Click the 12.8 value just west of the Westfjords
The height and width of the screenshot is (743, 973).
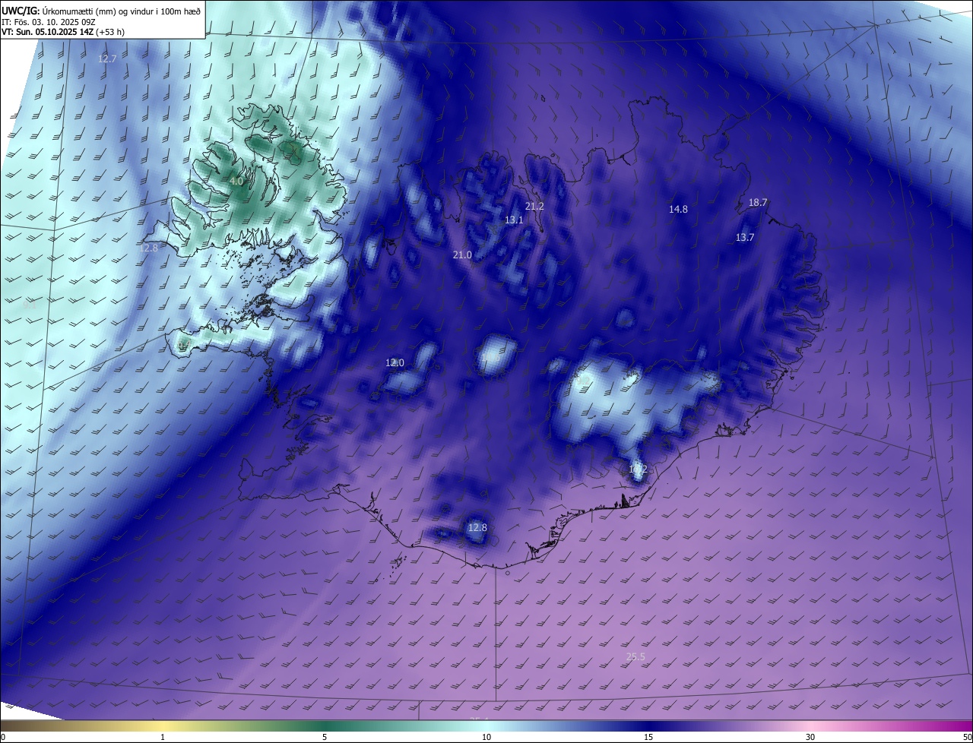pos(148,248)
